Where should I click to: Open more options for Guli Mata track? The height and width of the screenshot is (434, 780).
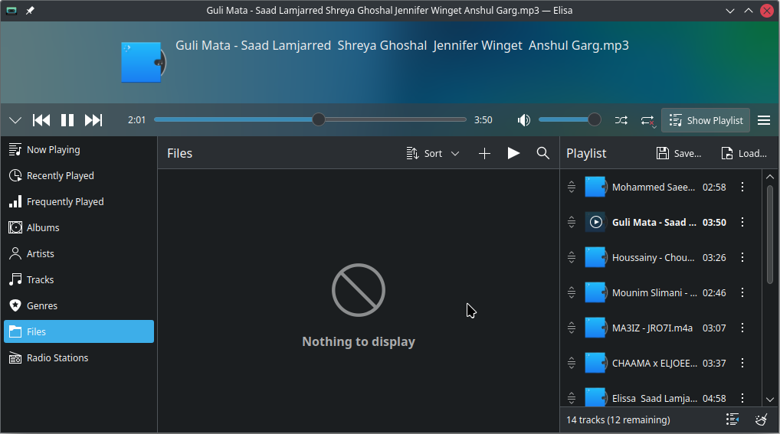pyautogui.click(x=742, y=222)
